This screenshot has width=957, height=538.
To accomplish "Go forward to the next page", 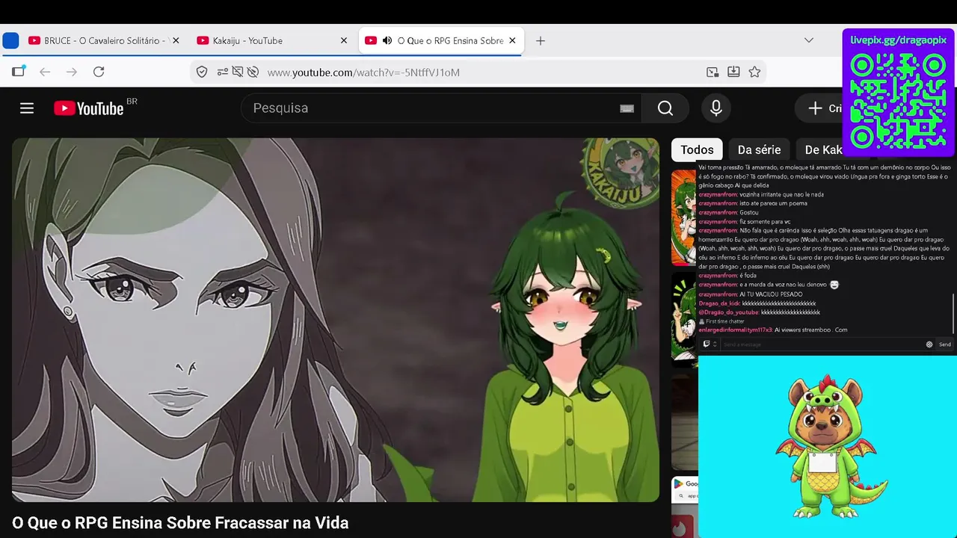I will coord(72,72).
